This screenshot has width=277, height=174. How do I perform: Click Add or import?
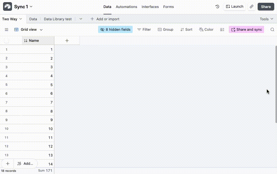point(105,19)
